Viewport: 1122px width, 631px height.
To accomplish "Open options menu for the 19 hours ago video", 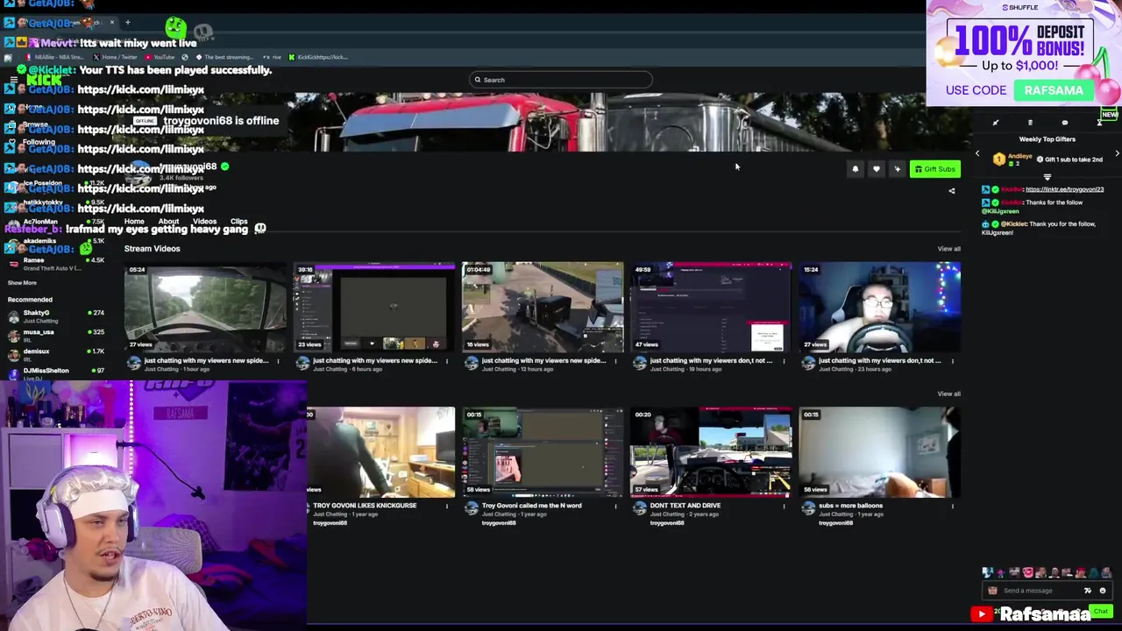I will (x=784, y=361).
